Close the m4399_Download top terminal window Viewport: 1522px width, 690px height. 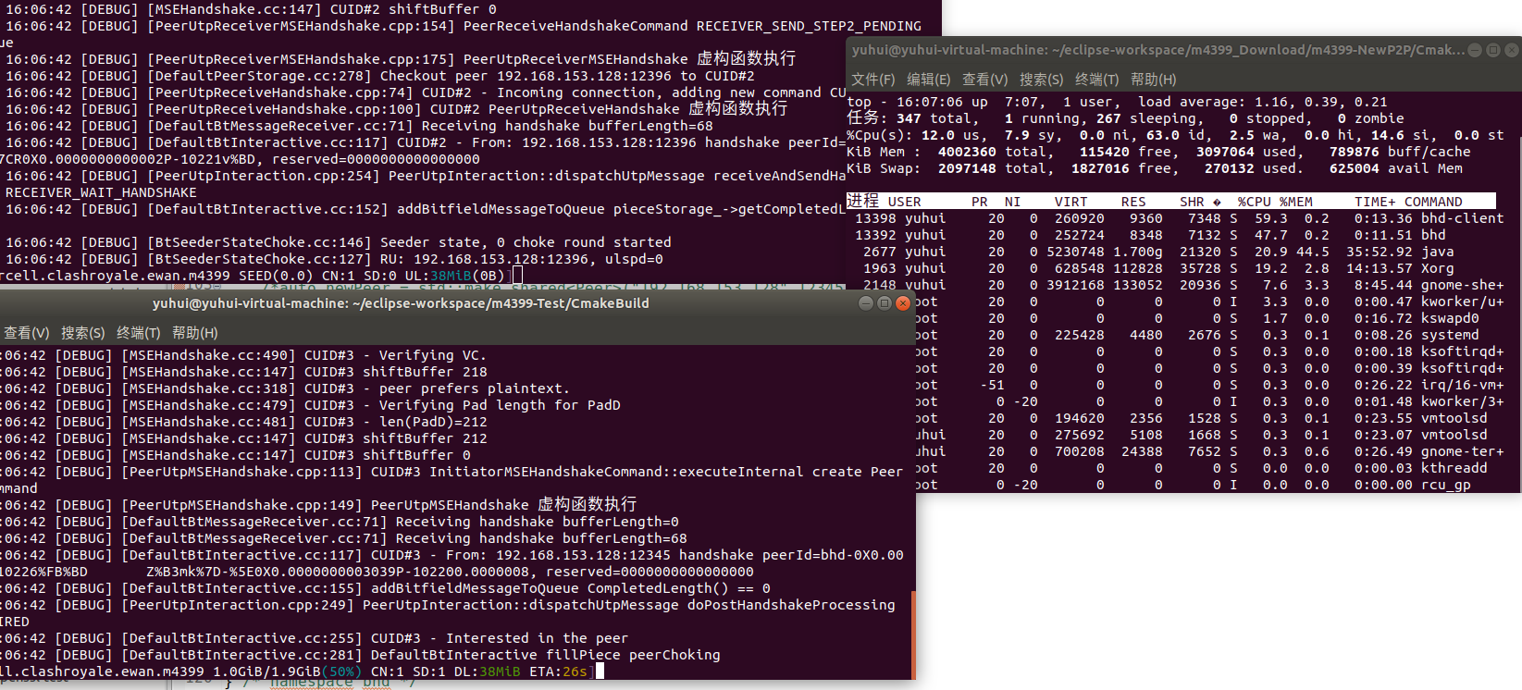coord(1512,50)
